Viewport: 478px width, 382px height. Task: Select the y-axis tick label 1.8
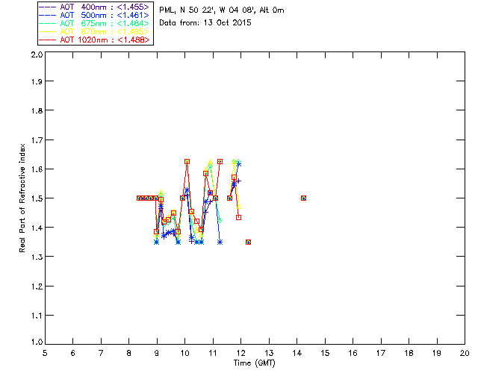pyautogui.click(x=37, y=110)
